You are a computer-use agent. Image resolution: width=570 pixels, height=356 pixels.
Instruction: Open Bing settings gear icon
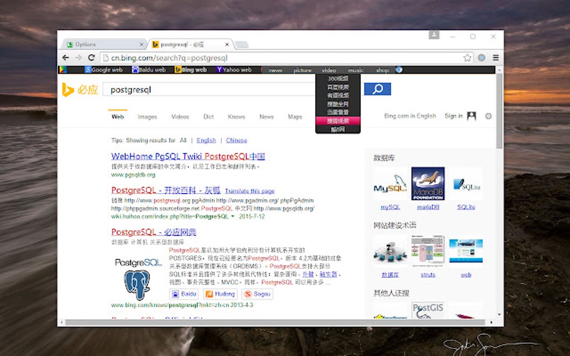pos(488,116)
